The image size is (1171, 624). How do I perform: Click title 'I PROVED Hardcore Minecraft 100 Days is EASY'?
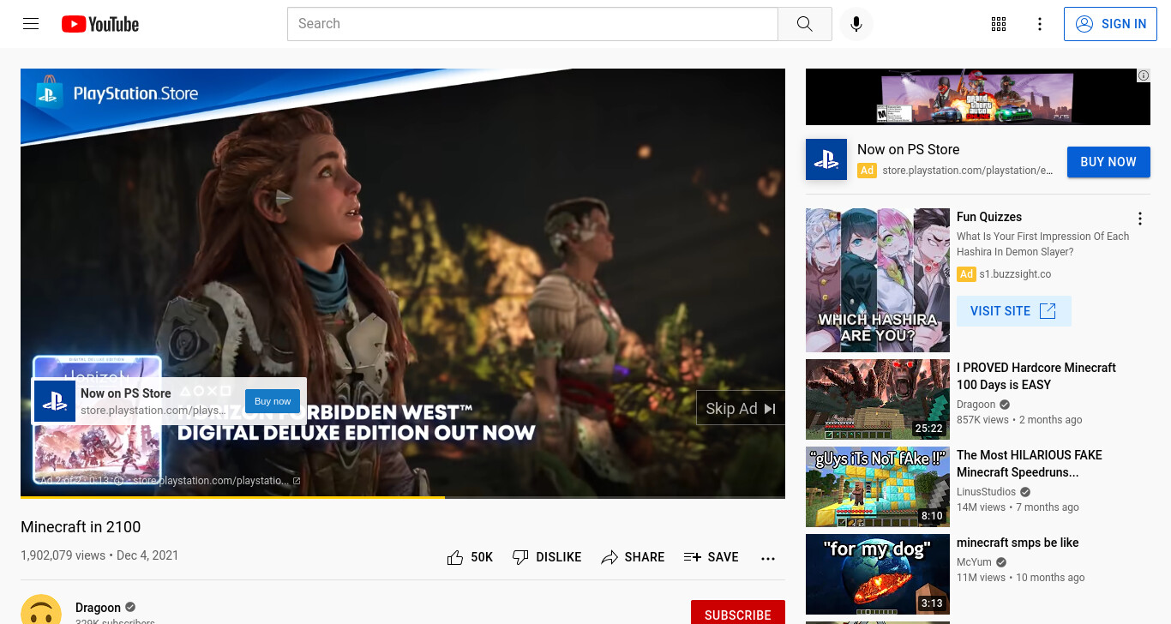pyautogui.click(x=1036, y=376)
